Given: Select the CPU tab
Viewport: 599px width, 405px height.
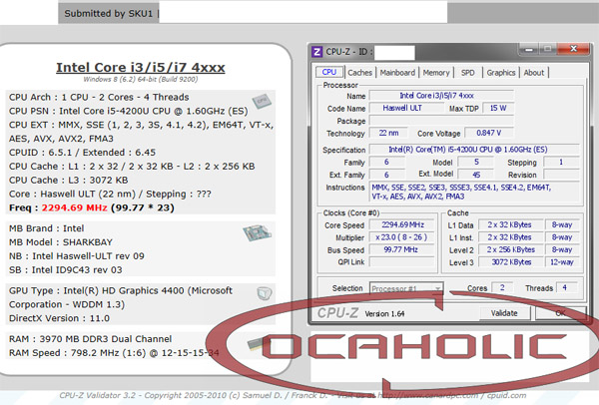Looking at the screenshot, I should tap(328, 72).
